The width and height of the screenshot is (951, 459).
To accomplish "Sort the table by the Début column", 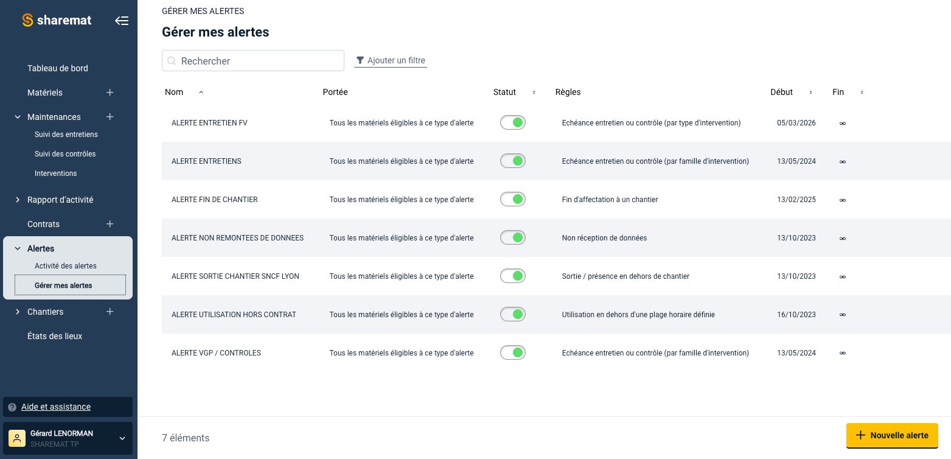I will pyautogui.click(x=810, y=92).
